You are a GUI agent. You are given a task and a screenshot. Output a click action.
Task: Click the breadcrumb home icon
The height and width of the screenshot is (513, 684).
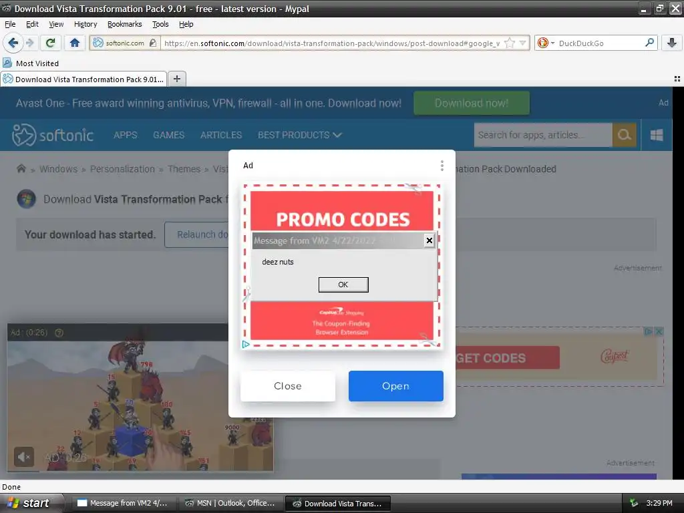tap(21, 168)
